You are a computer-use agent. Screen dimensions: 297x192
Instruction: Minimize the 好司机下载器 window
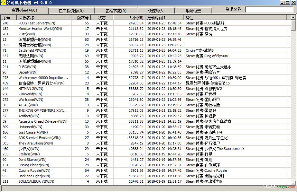coord(282,3)
